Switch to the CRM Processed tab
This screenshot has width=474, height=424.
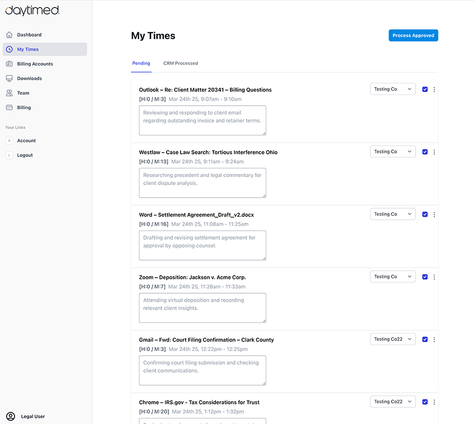[181, 63]
